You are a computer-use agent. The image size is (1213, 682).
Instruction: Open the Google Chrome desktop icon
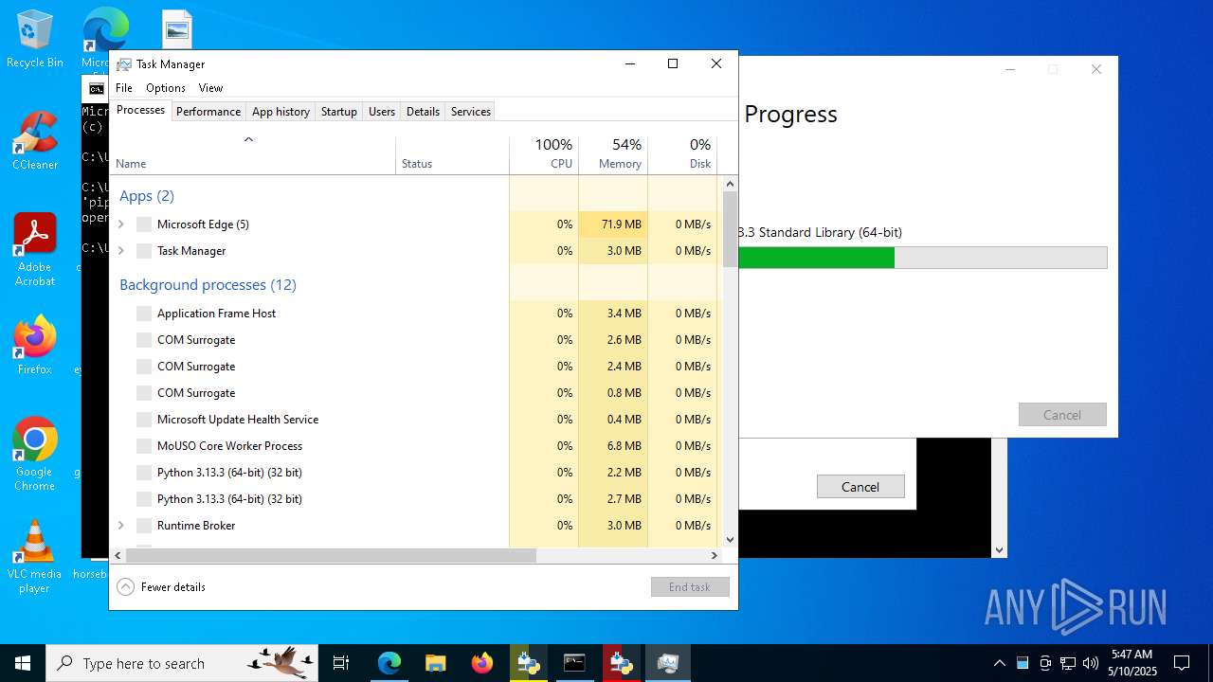click(34, 453)
